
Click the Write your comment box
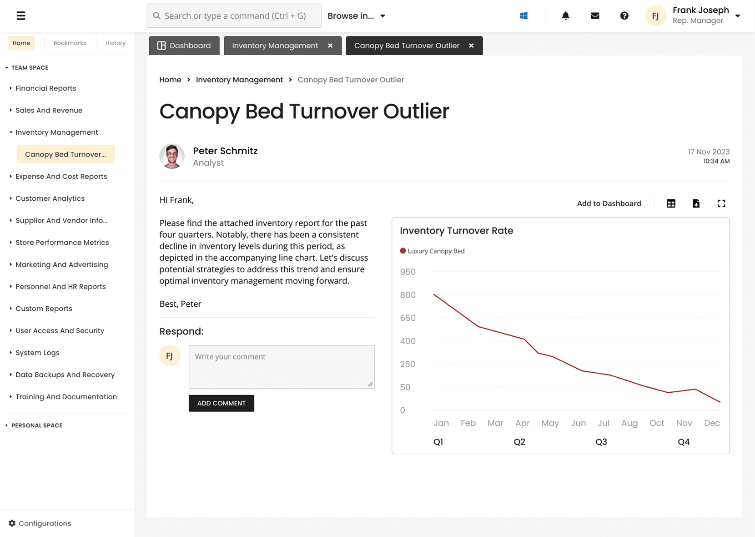tap(282, 367)
